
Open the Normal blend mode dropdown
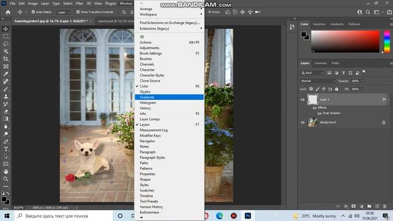[318, 81]
